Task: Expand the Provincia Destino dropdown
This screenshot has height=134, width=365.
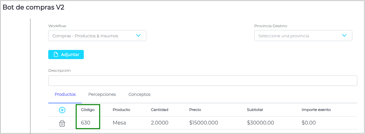Action: click(303, 36)
